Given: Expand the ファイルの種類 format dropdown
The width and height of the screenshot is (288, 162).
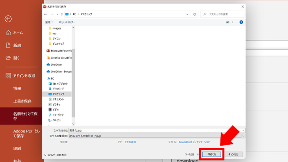Looking at the screenshot, I should click(243, 136).
